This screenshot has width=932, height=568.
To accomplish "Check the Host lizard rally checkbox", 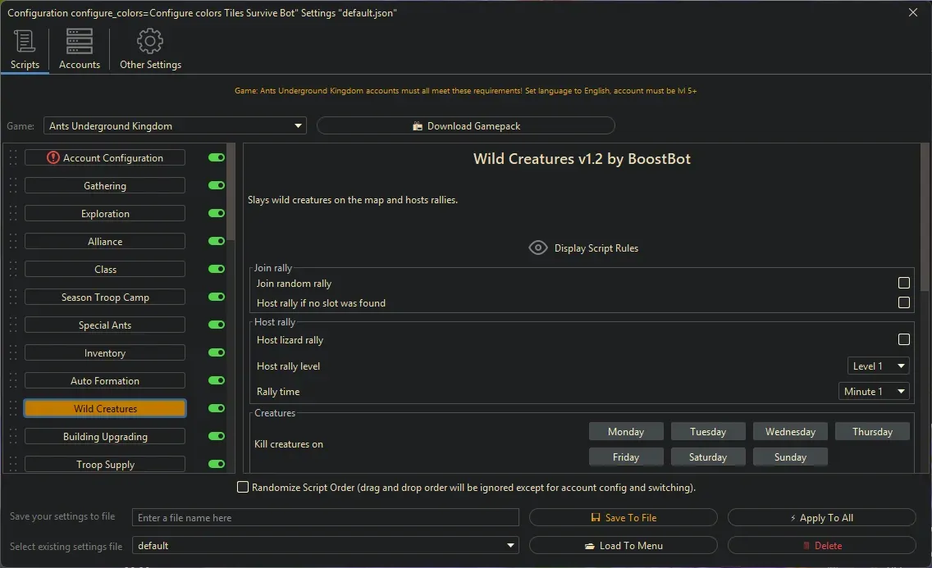I will pos(903,340).
